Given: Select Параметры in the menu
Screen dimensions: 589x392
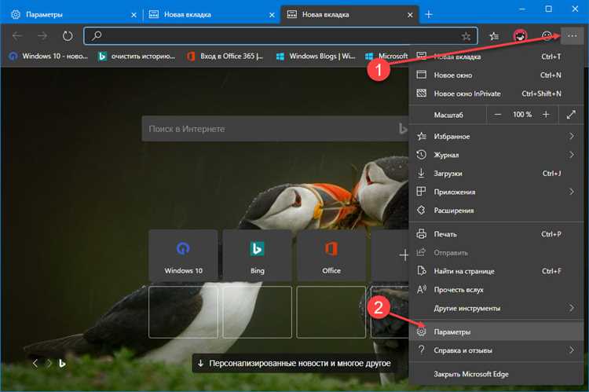Looking at the screenshot, I should [452, 332].
